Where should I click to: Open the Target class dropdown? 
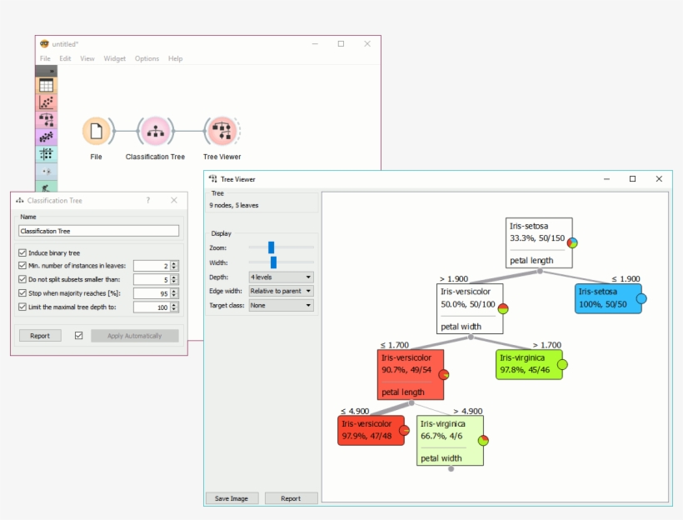click(x=281, y=306)
